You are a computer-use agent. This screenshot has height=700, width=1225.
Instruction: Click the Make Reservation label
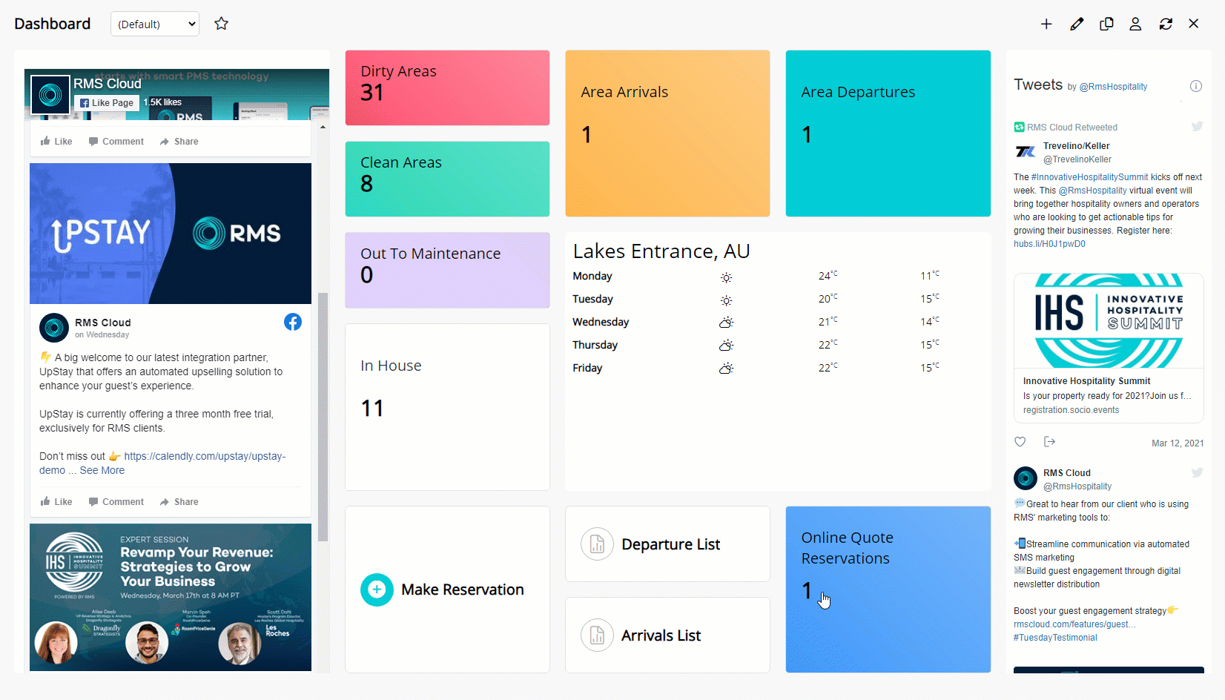[463, 590]
